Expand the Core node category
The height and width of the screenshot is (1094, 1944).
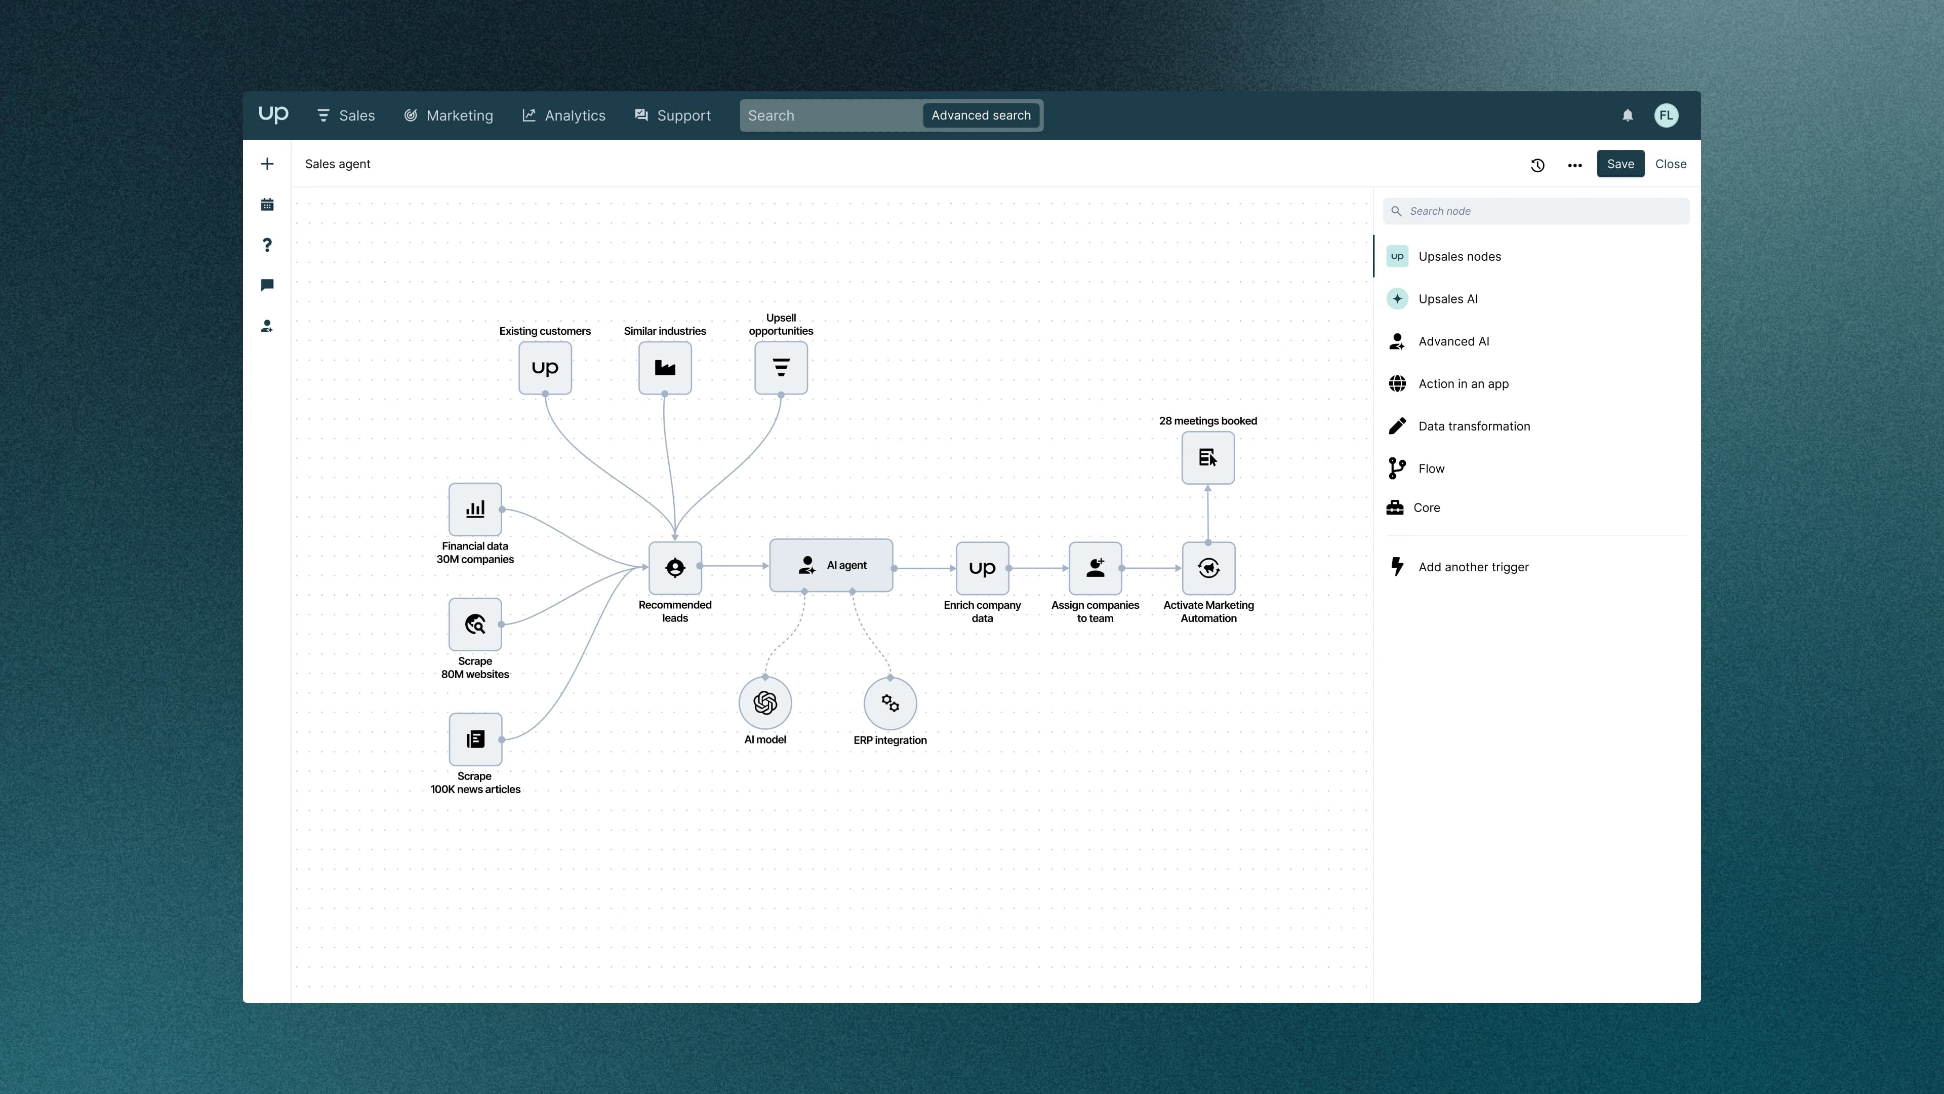[x=1426, y=507]
